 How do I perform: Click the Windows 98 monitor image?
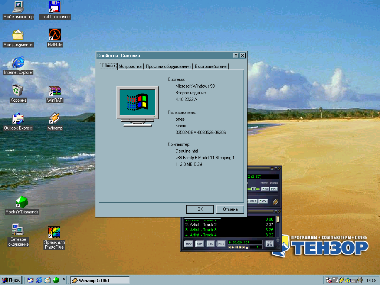[x=138, y=106]
